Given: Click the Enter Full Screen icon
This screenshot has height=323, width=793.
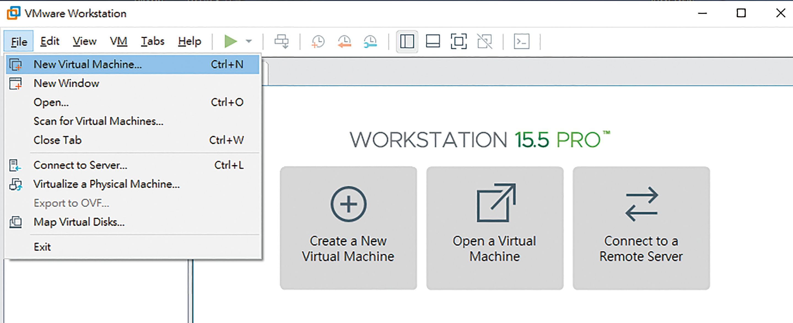Looking at the screenshot, I should pyautogui.click(x=459, y=42).
